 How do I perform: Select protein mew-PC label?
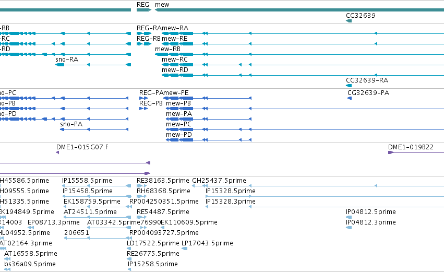[178, 124]
